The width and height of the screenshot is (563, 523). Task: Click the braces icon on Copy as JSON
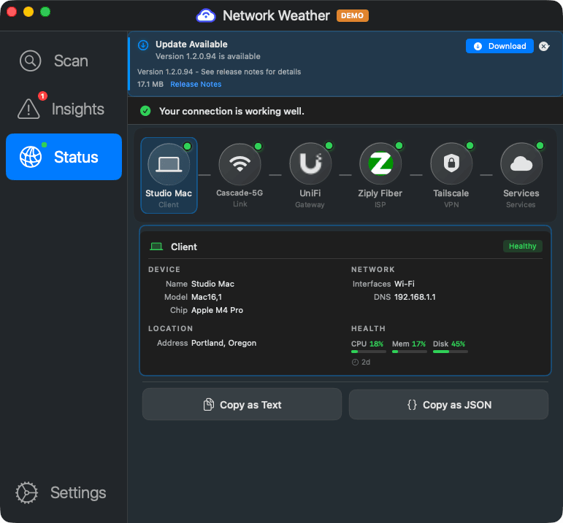click(x=412, y=405)
